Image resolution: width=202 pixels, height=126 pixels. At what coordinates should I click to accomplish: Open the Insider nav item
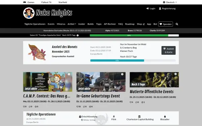[82, 24]
